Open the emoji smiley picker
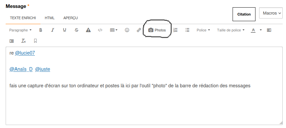The height and width of the screenshot is (128, 286). 127,30
